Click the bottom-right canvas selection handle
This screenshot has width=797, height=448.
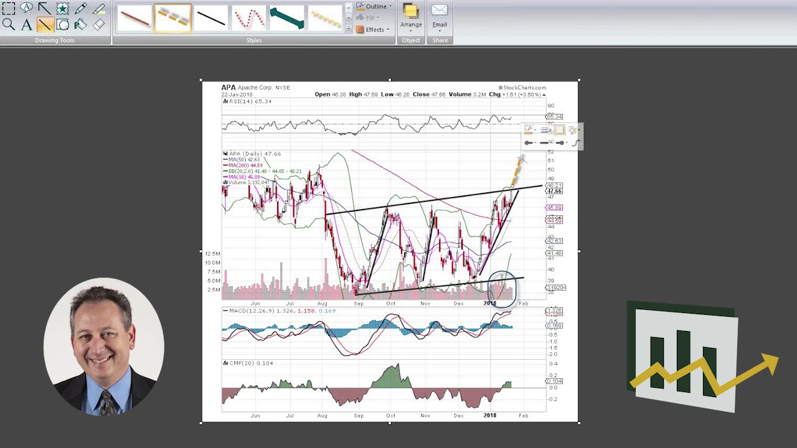[x=579, y=423]
